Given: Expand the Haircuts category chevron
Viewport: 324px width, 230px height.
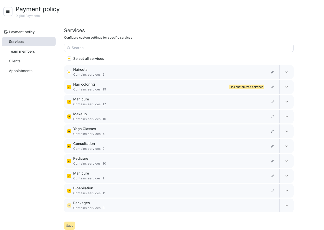Looking at the screenshot, I should 287,72.
